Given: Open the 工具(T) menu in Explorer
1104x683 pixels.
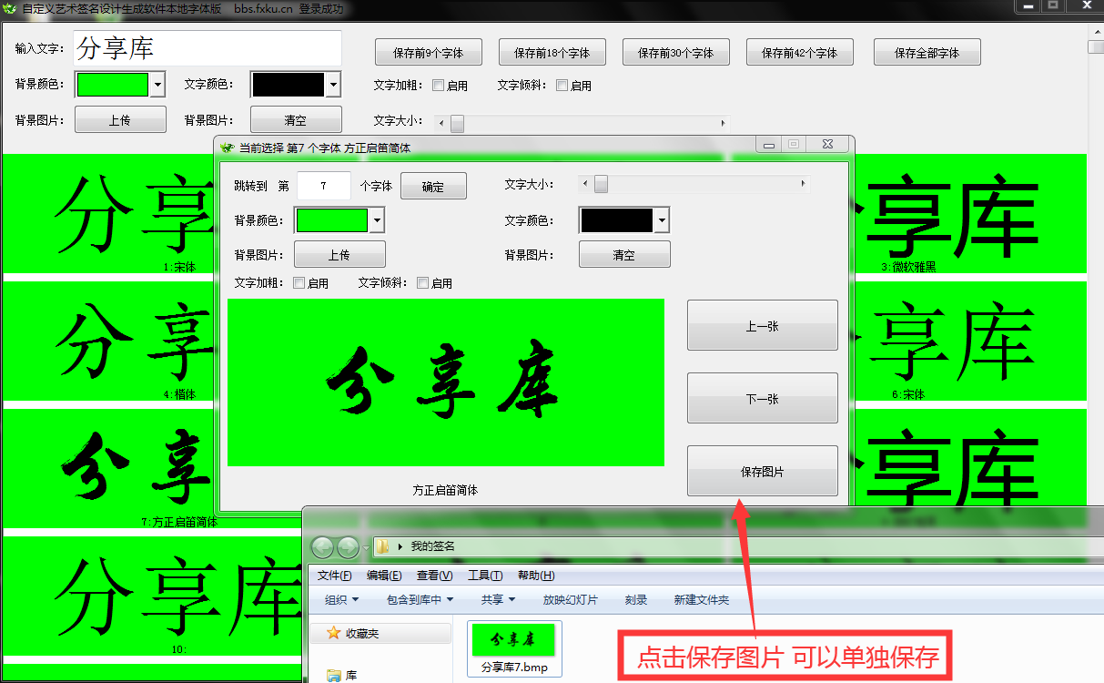Looking at the screenshot, I should 484,576.
